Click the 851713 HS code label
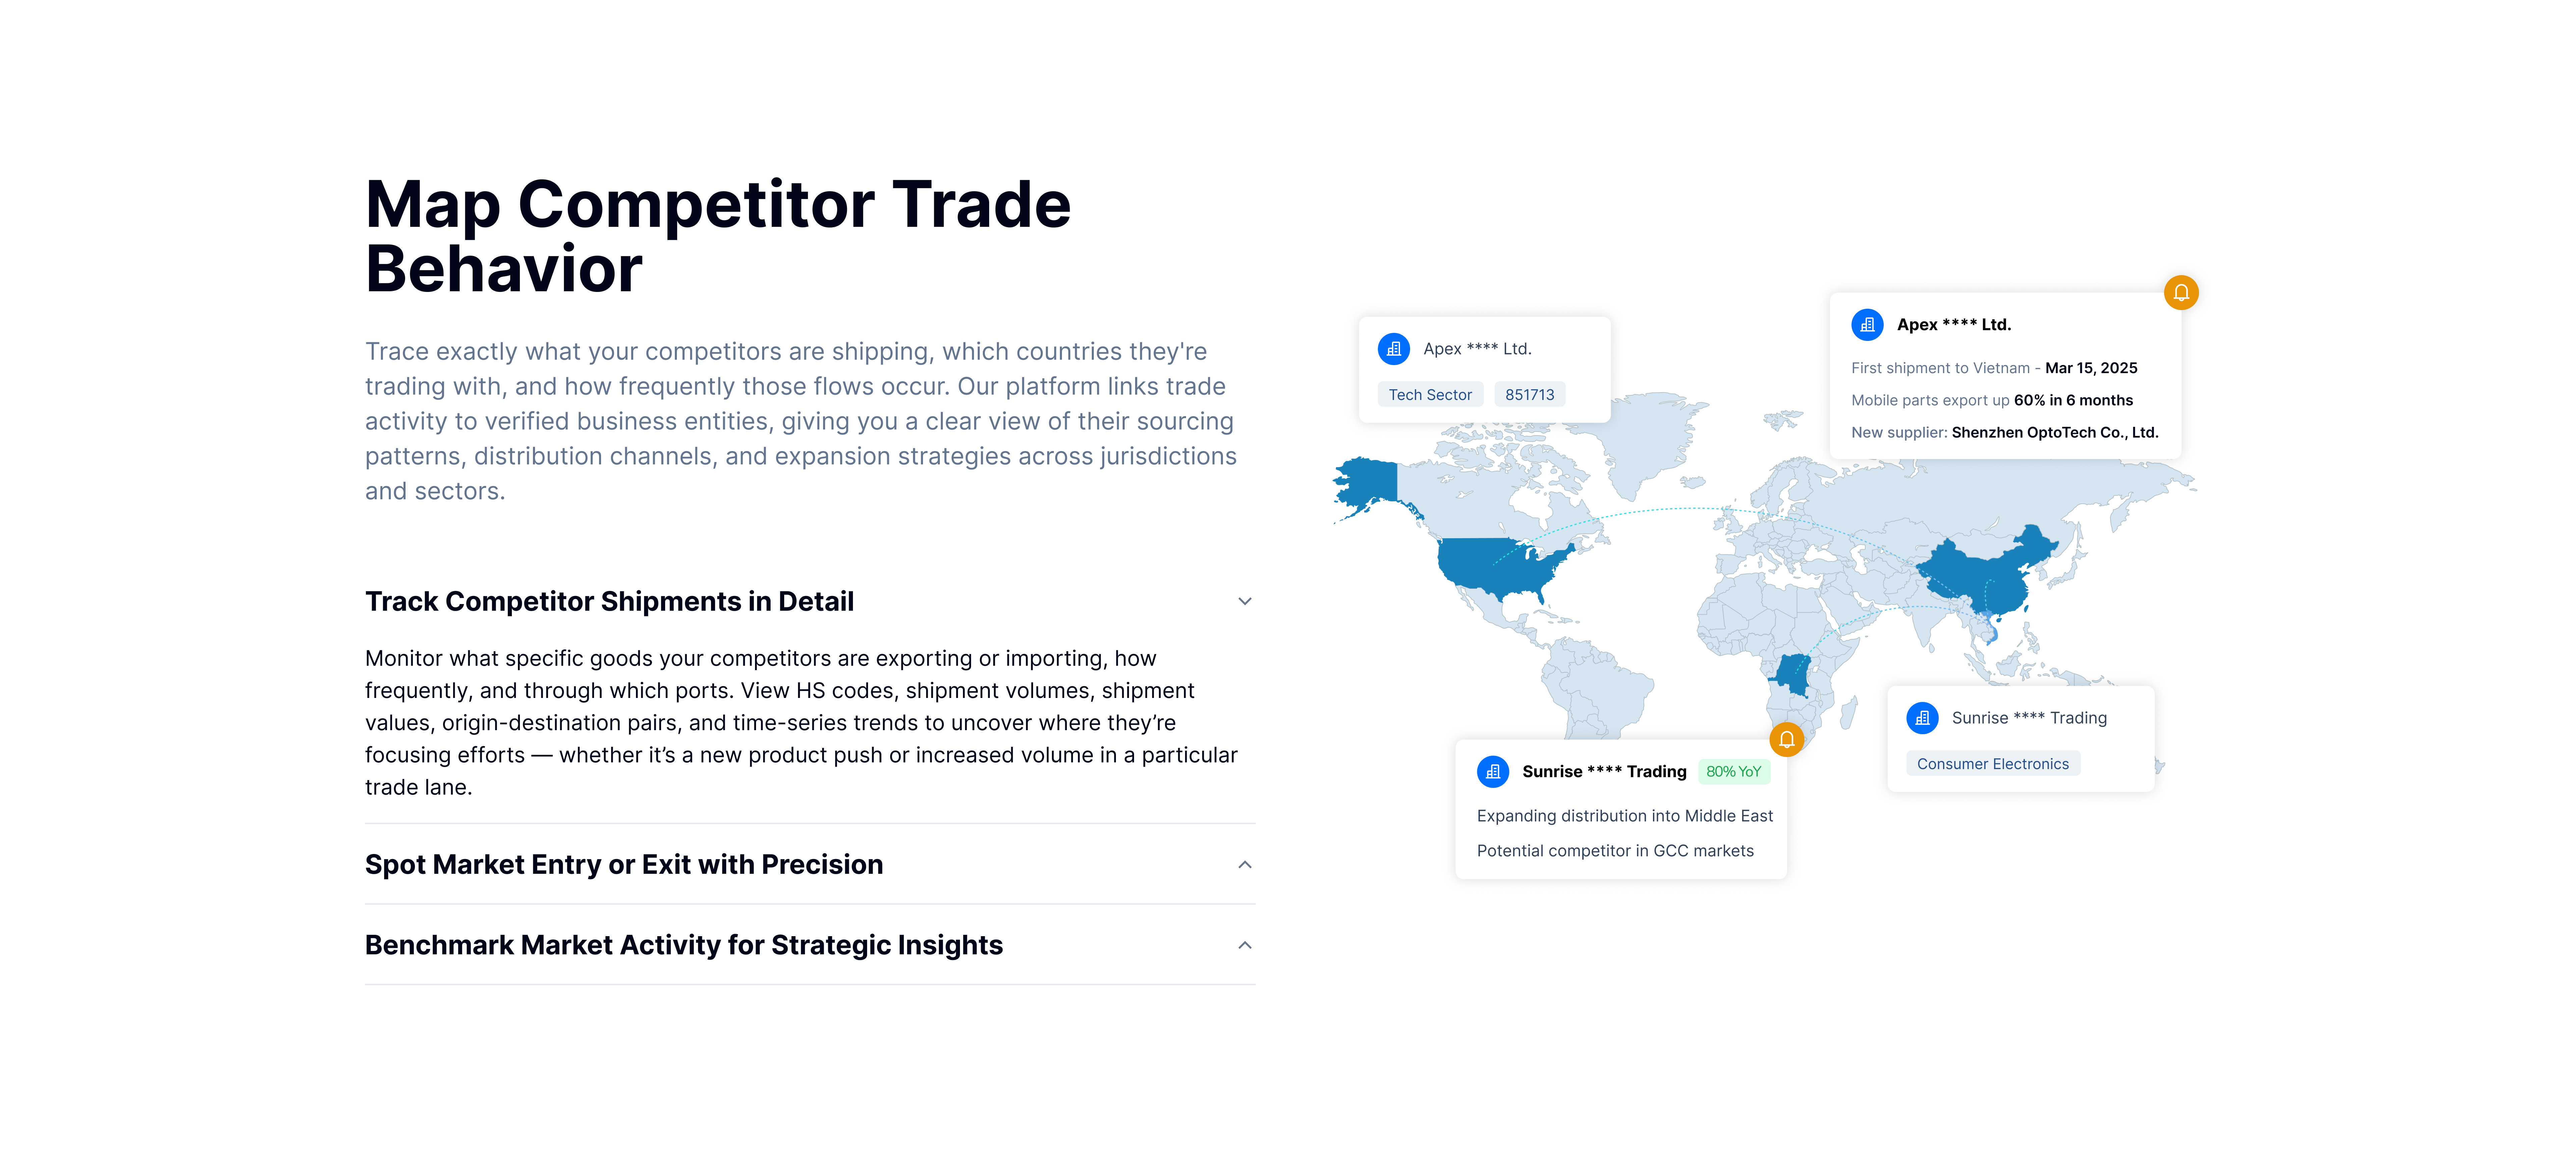 [x=1529, y=394]
